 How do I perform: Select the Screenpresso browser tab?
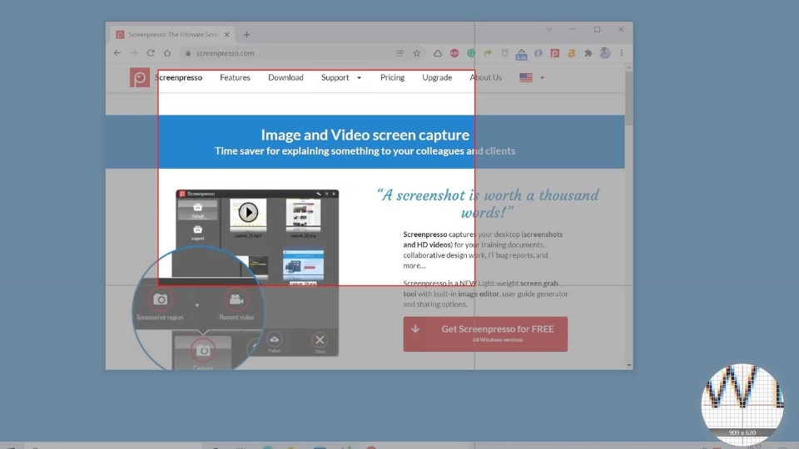pos(173,35)
